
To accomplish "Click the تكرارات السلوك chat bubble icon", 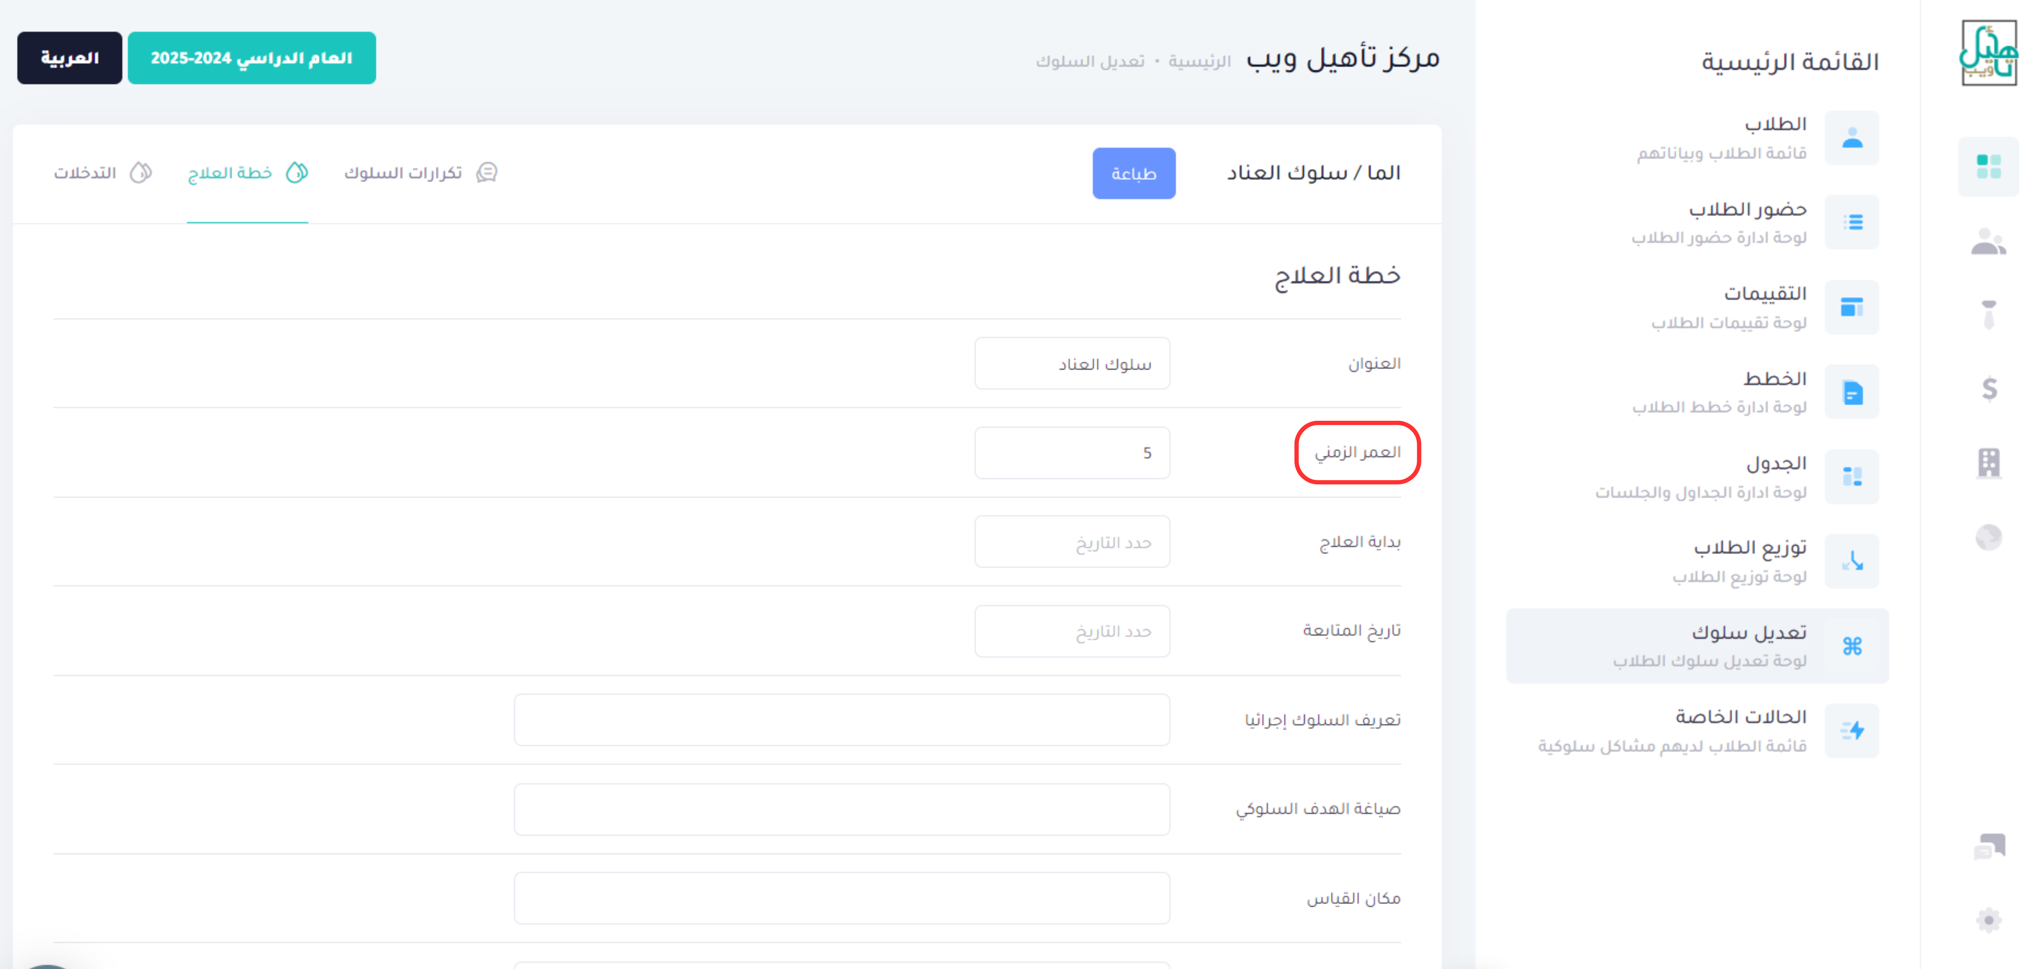I will point(487,173).
